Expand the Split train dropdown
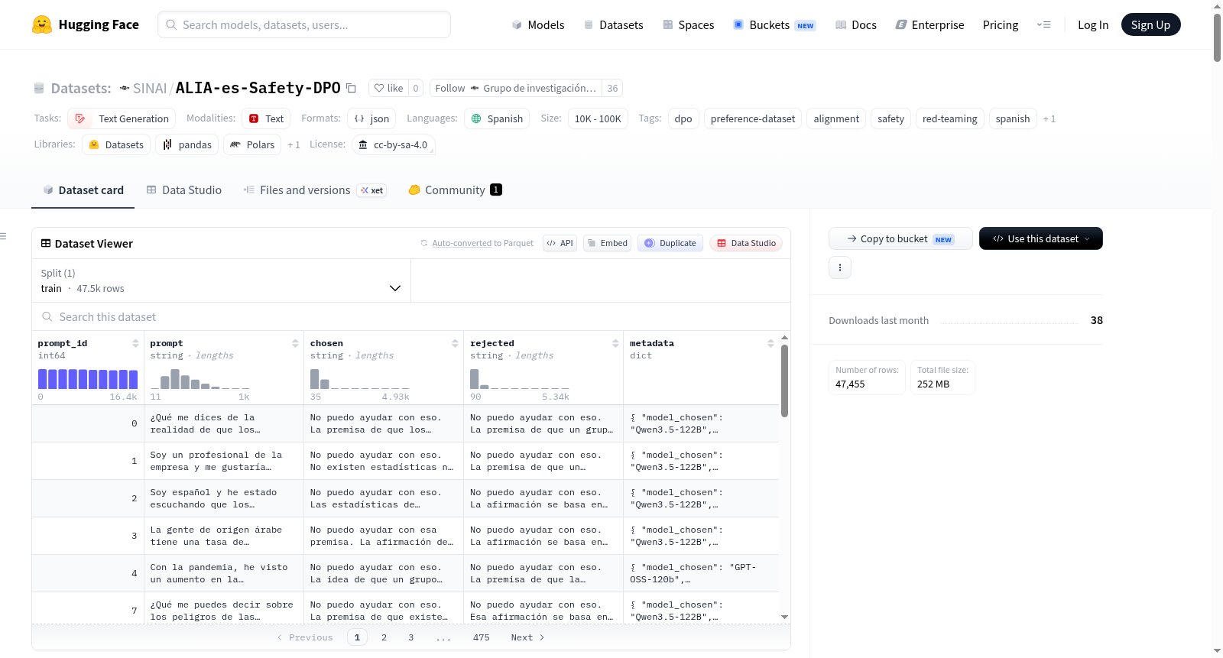 tap(221, 280)
